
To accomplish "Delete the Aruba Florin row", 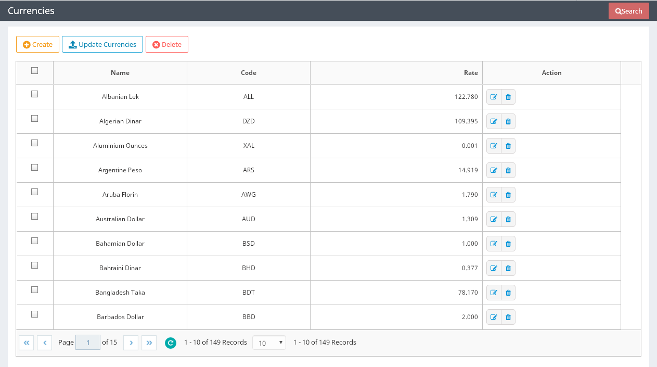I will coord(508,195).
